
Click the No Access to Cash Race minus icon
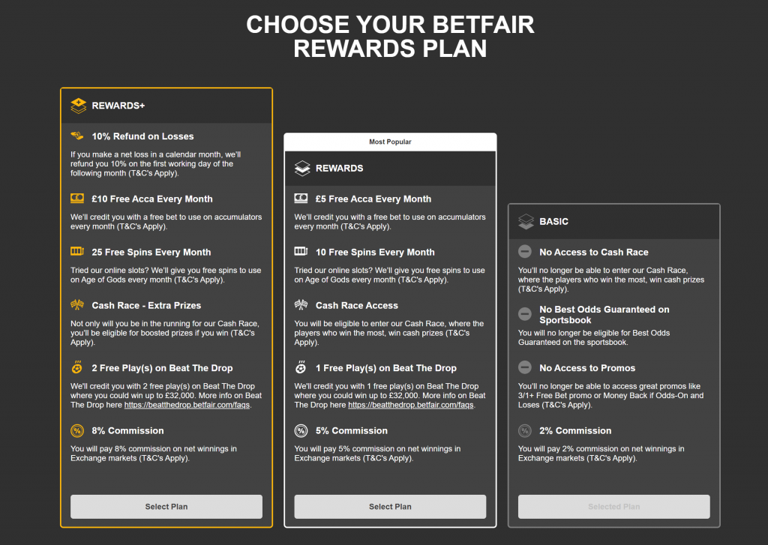(524, 252)
